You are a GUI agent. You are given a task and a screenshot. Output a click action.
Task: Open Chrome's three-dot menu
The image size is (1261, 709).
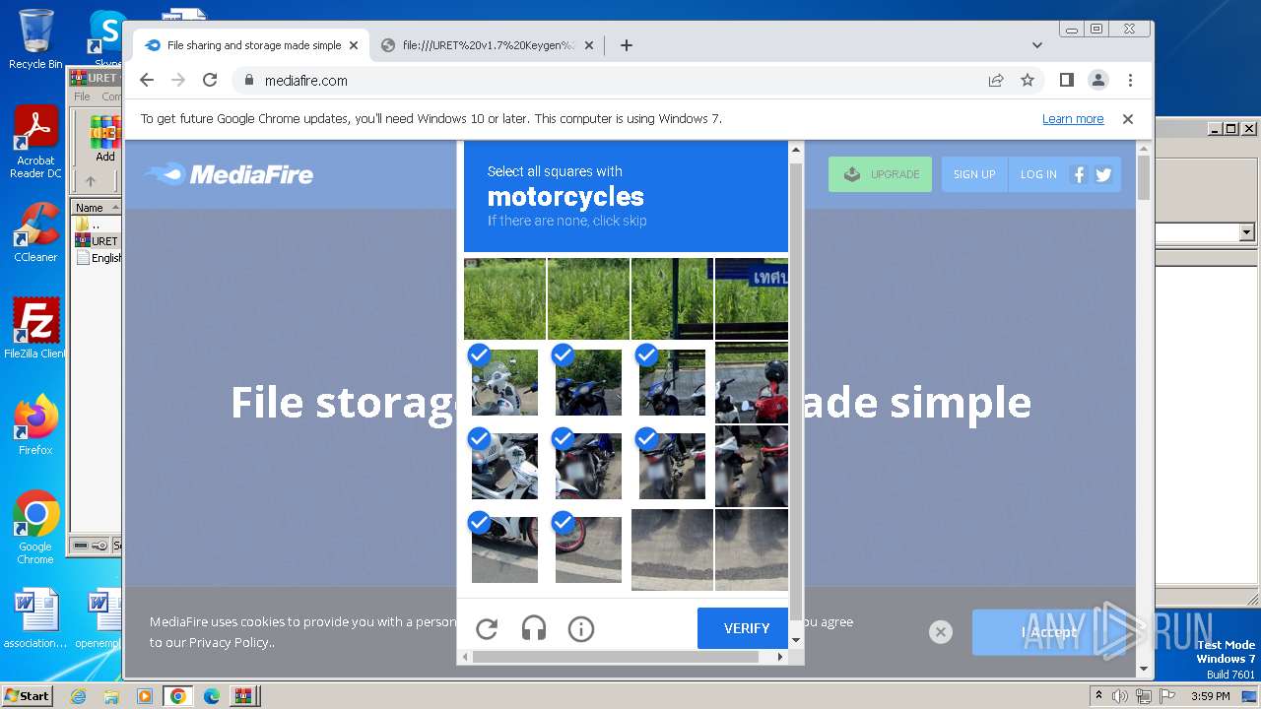(1130, 80)
